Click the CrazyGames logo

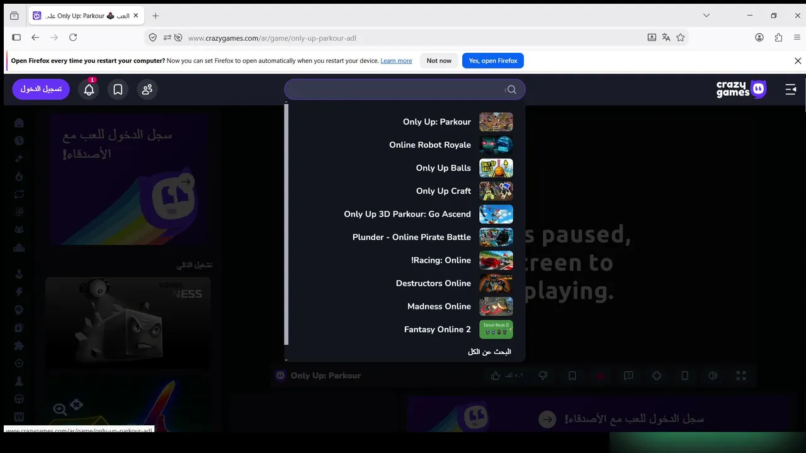pyautogui.click(x=741, y=89)
